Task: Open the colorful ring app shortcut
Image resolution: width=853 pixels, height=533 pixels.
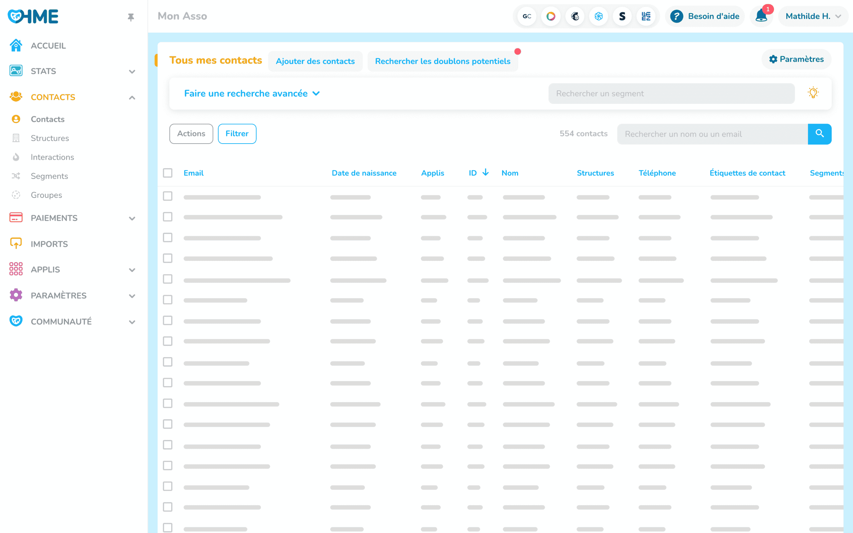Action: 550,16
